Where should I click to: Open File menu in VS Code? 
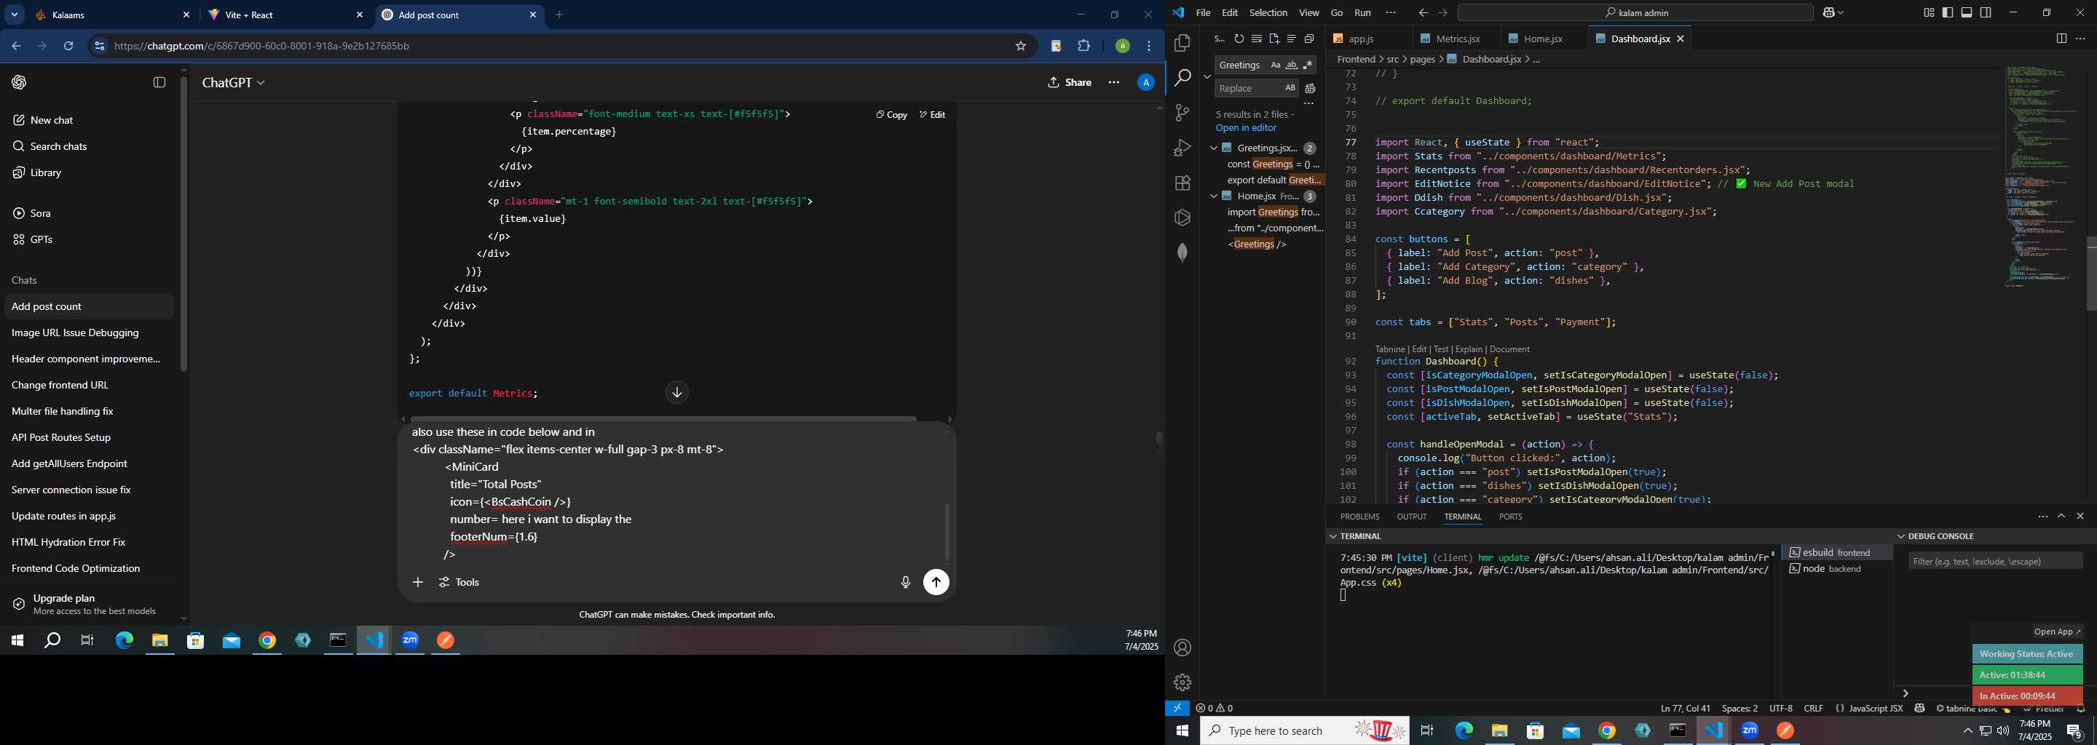(x=1203, y=13)
